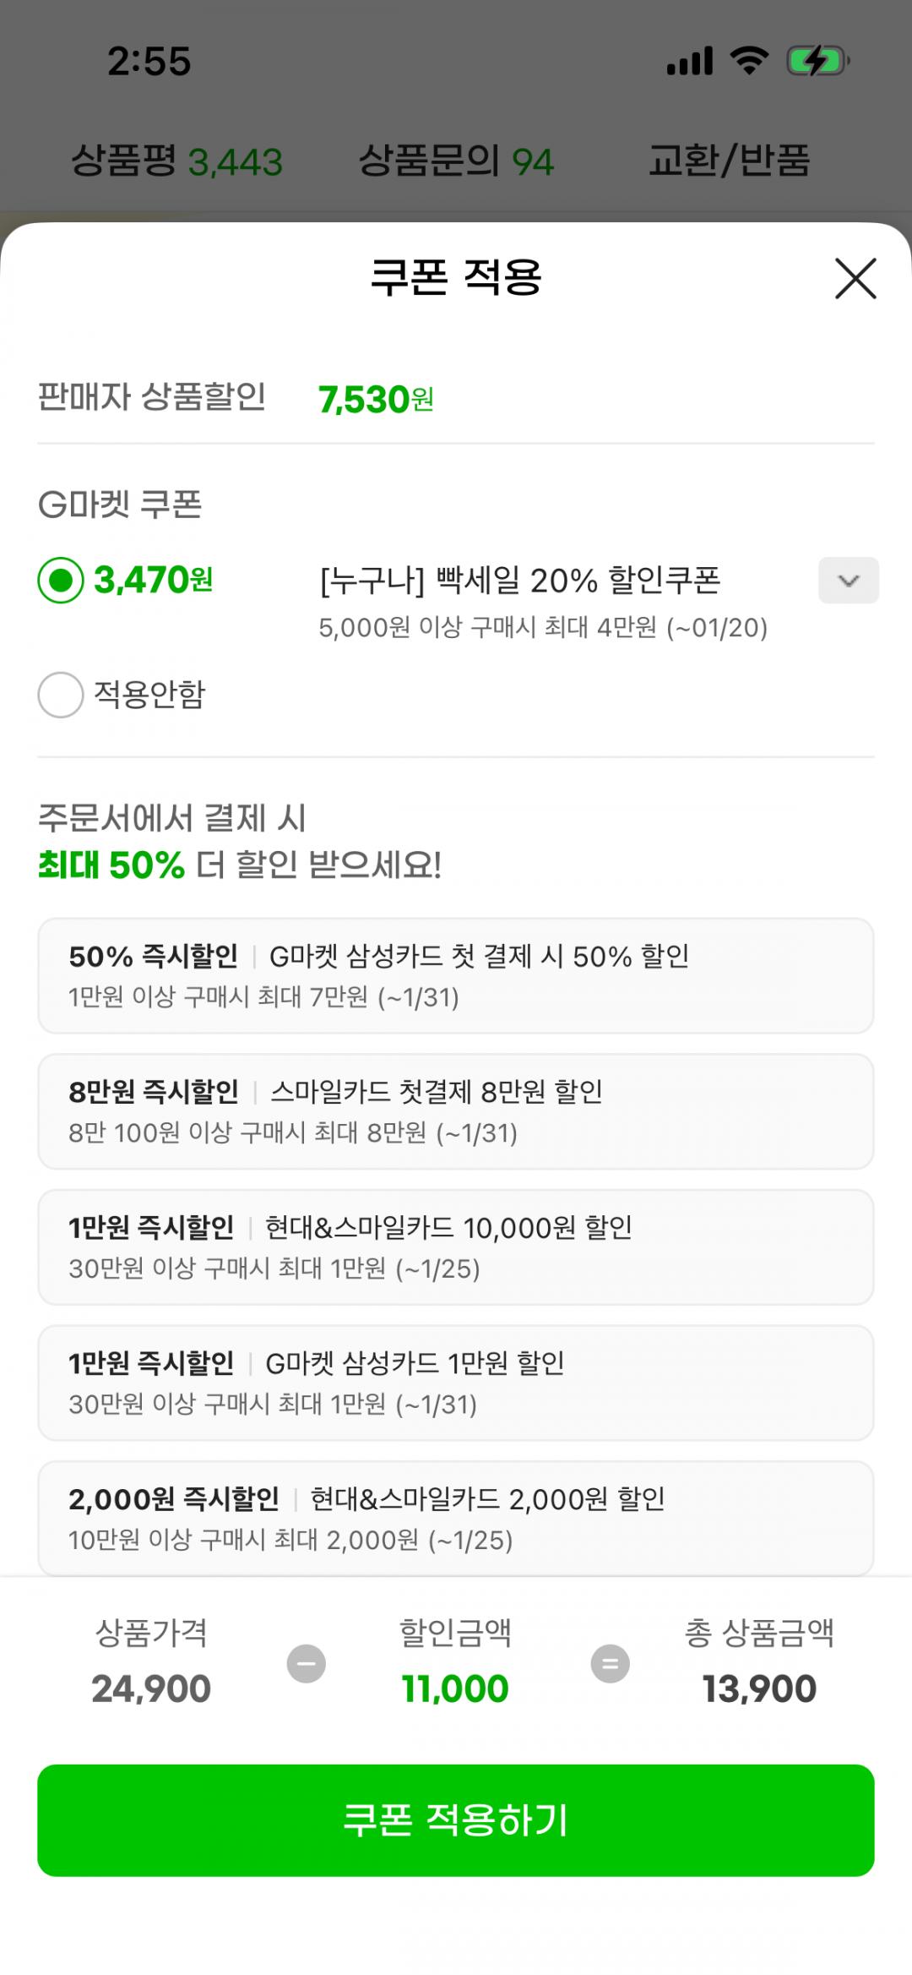Image resolution: width=912 pixels, height=1975 pixels.
Task: Close the 쿠폰 적용 coupon sheet
Action: (x=855, y=279)
